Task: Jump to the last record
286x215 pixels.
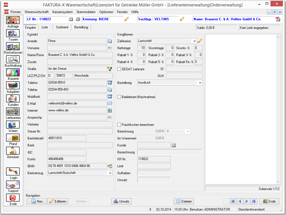Action: coord(254,201)
